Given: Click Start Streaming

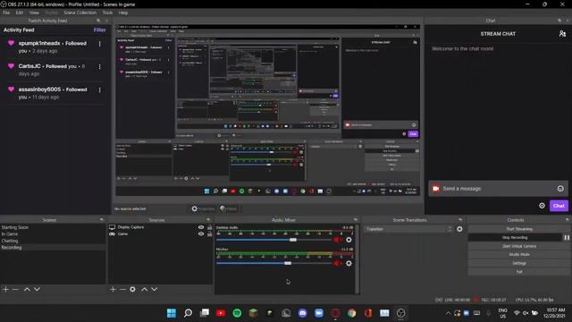Looking at the screenshot, I should (518, 229).
